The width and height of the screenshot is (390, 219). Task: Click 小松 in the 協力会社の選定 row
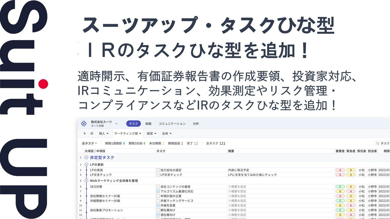point(361,170)
